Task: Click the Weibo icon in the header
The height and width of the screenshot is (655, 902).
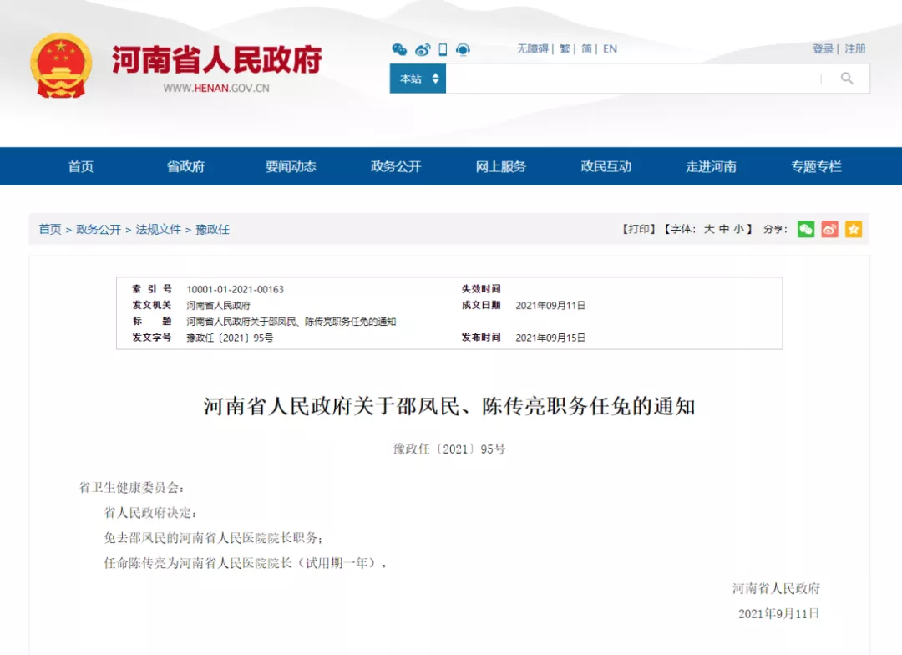Action: pyautogui.click(x=422, y=49)
